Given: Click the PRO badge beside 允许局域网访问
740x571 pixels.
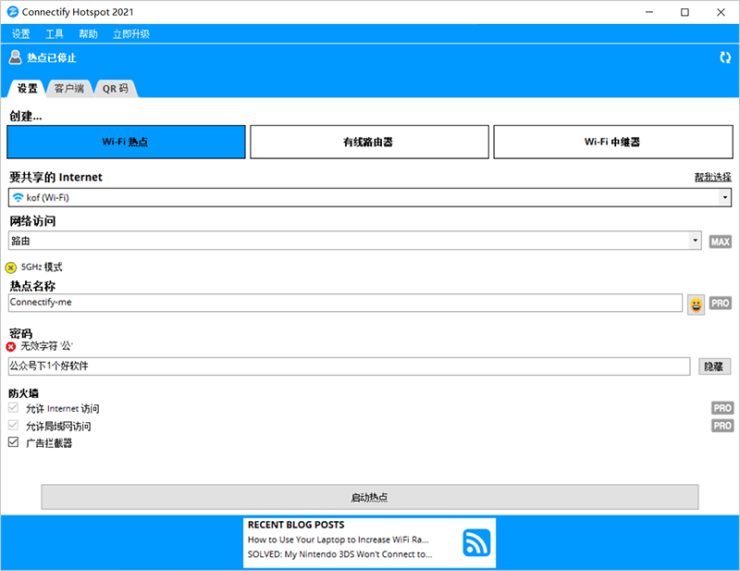Looking at the screenshot, I should pyautogui.click(x=721, y=426).
